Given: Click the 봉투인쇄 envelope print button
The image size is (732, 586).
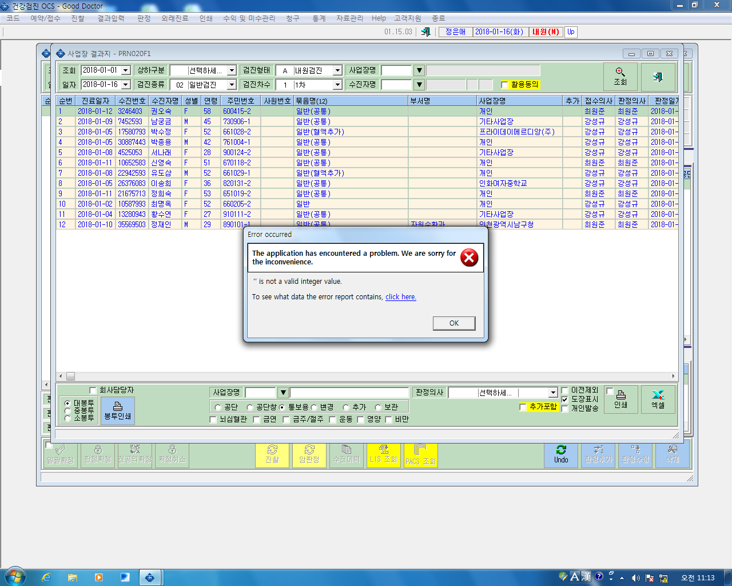Looking at the screenshot, I should tap(117, 410).
